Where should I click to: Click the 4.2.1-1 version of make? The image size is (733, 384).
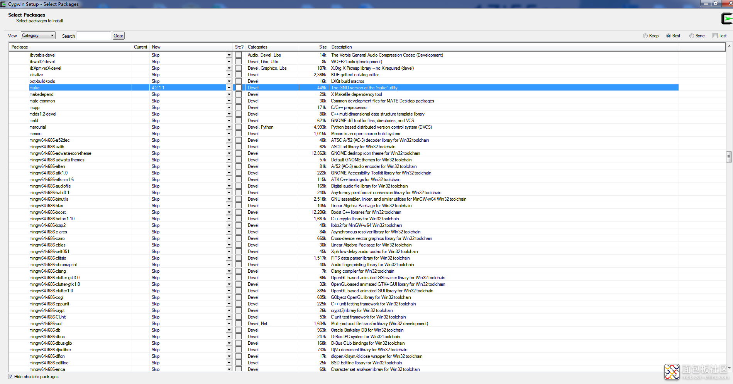click(x=158, y=88)
